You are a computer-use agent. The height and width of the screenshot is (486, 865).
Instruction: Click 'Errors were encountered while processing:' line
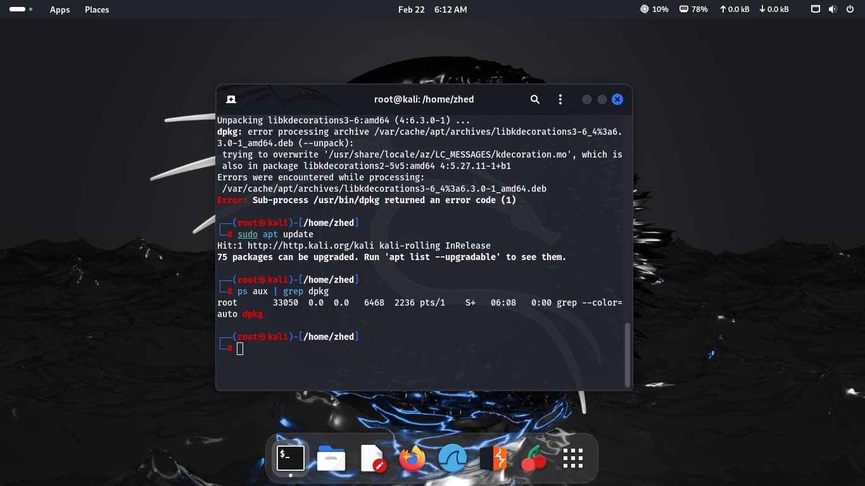click(321, 177)
